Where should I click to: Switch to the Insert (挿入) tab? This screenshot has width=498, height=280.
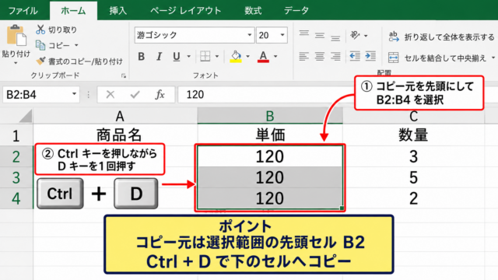point(117,10)
